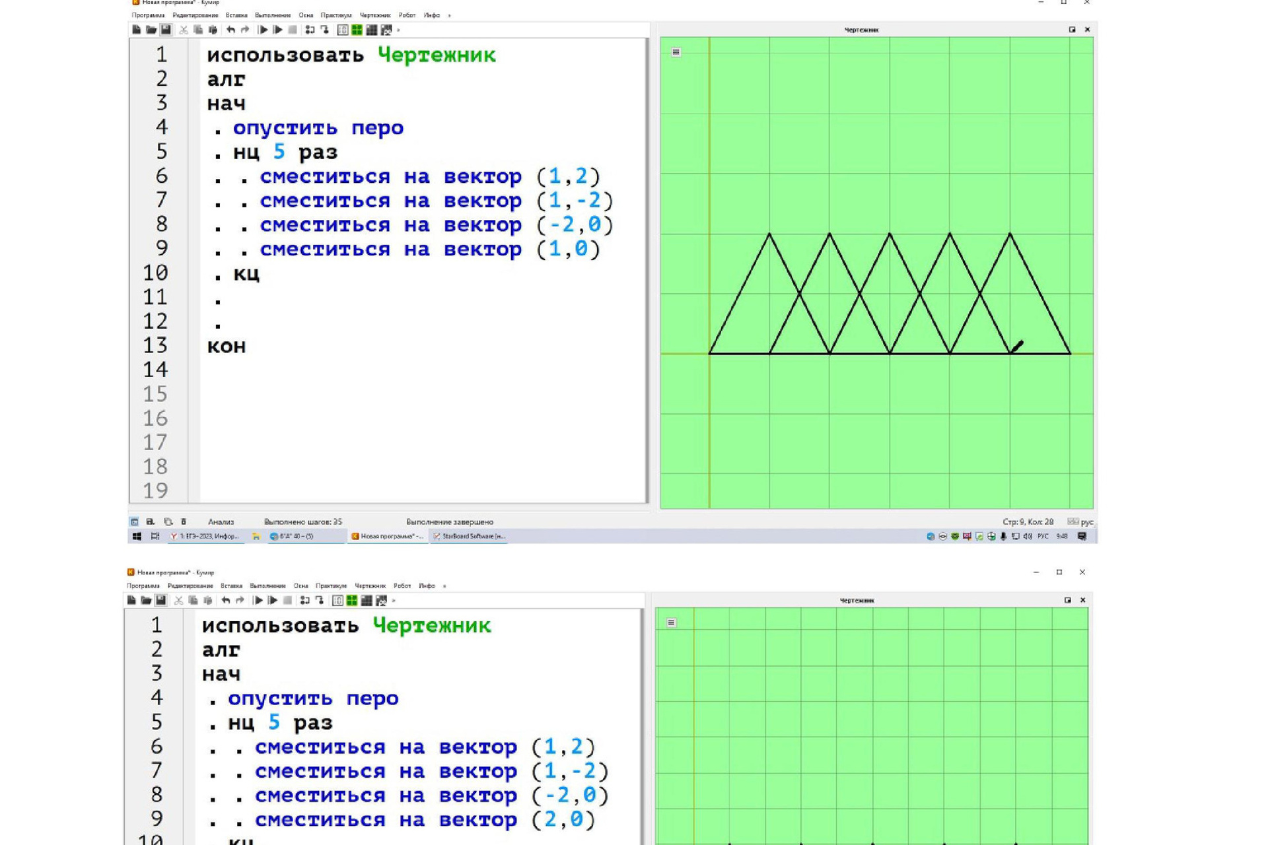
Task: Click Анализ button in status bar
Action: [221, 522]
